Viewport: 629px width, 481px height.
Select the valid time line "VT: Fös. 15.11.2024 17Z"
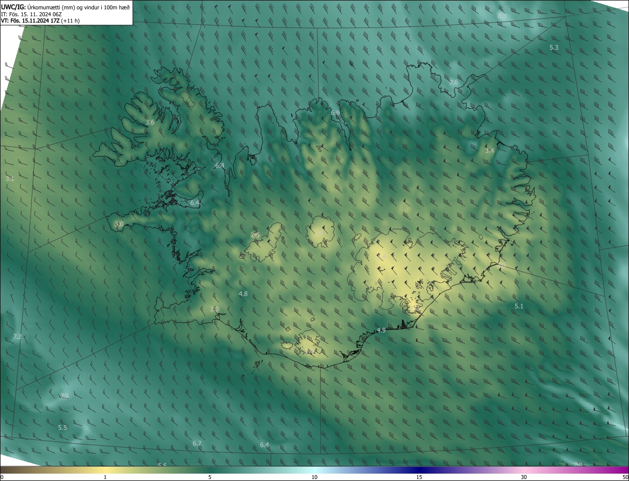pyautogui.click(x=30, y=21)
